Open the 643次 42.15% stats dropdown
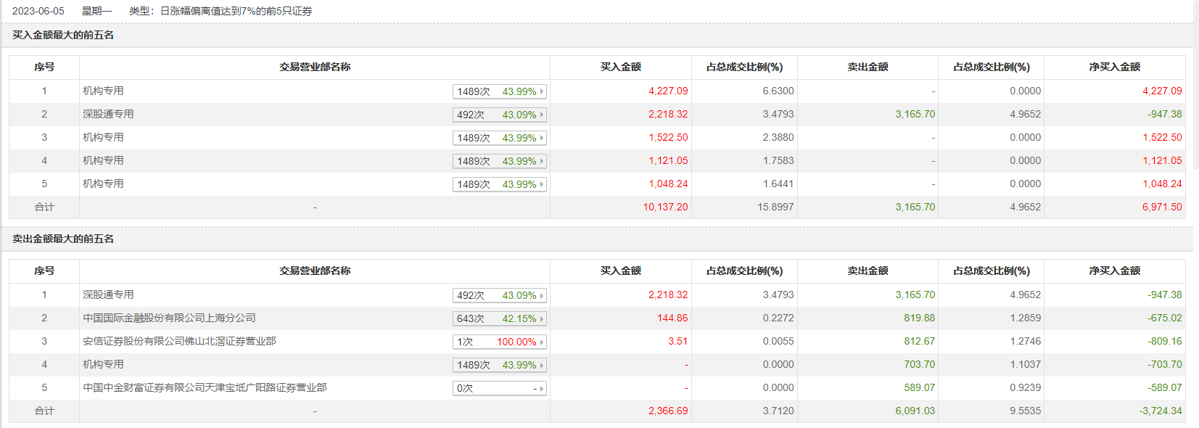 [499, 318]
